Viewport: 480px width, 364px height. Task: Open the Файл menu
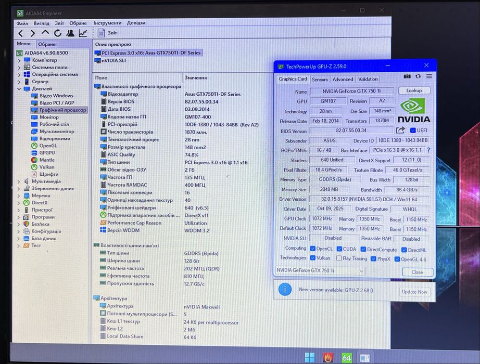(x=22, y=23)
